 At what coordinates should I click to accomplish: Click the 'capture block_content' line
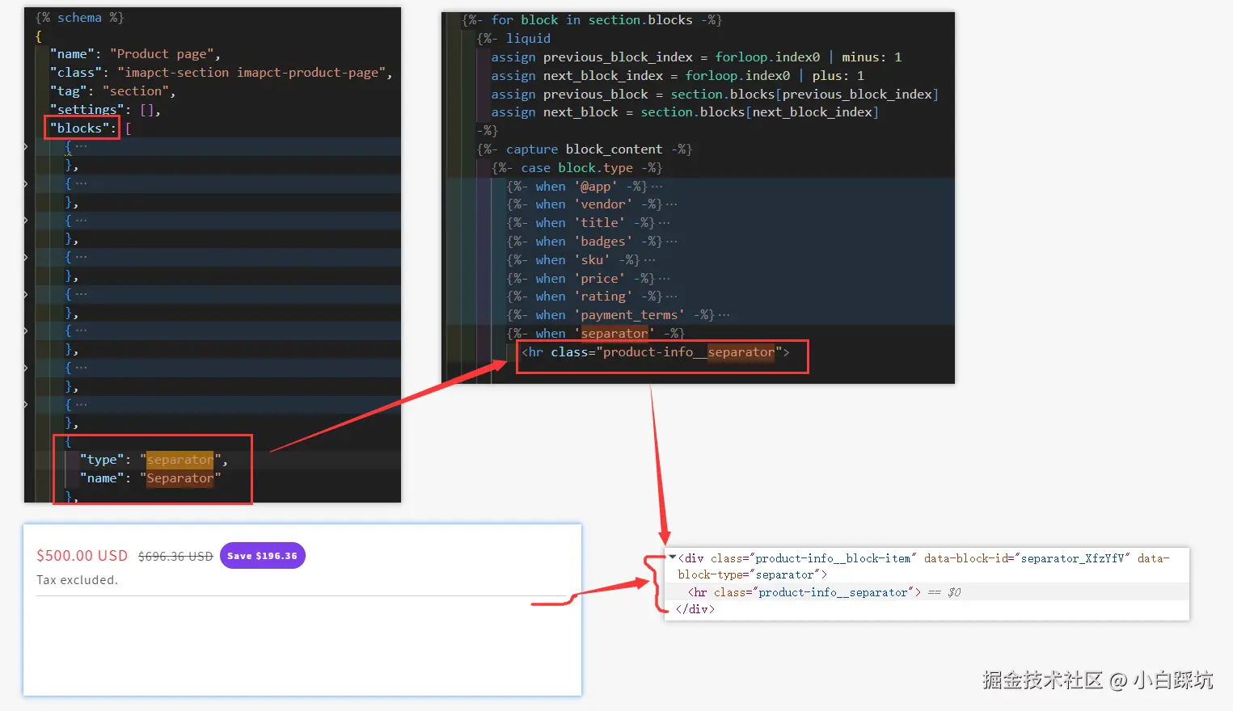click(x=584, y=149)
